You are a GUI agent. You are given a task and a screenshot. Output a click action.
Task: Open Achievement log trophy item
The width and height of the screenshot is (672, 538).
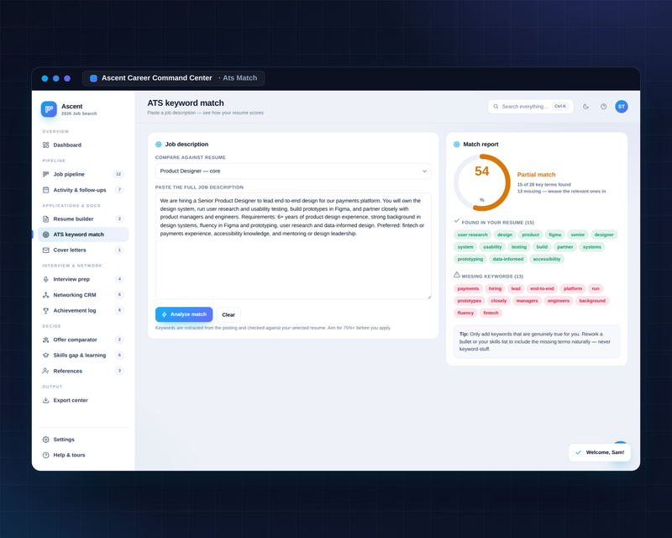(x=83, y=310)
